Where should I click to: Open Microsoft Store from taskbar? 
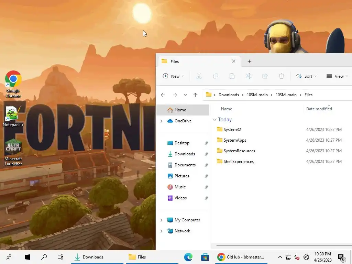click(x=205, y=257)
